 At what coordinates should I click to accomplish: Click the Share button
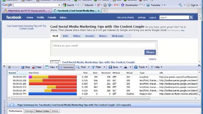150,52
